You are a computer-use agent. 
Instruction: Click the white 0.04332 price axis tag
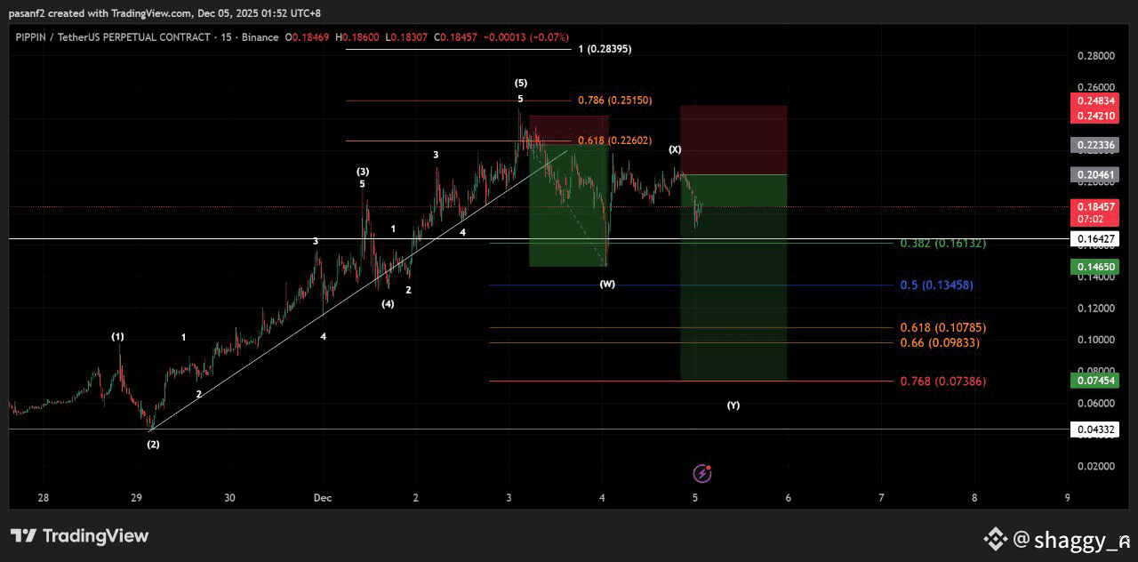coord(1096,430)
